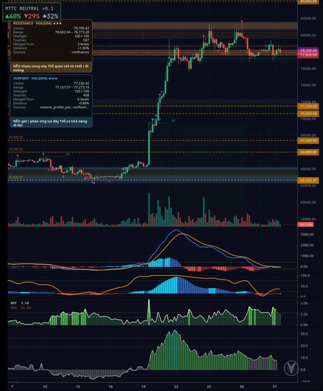The image size is (323, 391).
Task: Click the date label 13 on time axis
Action: pos(78,387)
